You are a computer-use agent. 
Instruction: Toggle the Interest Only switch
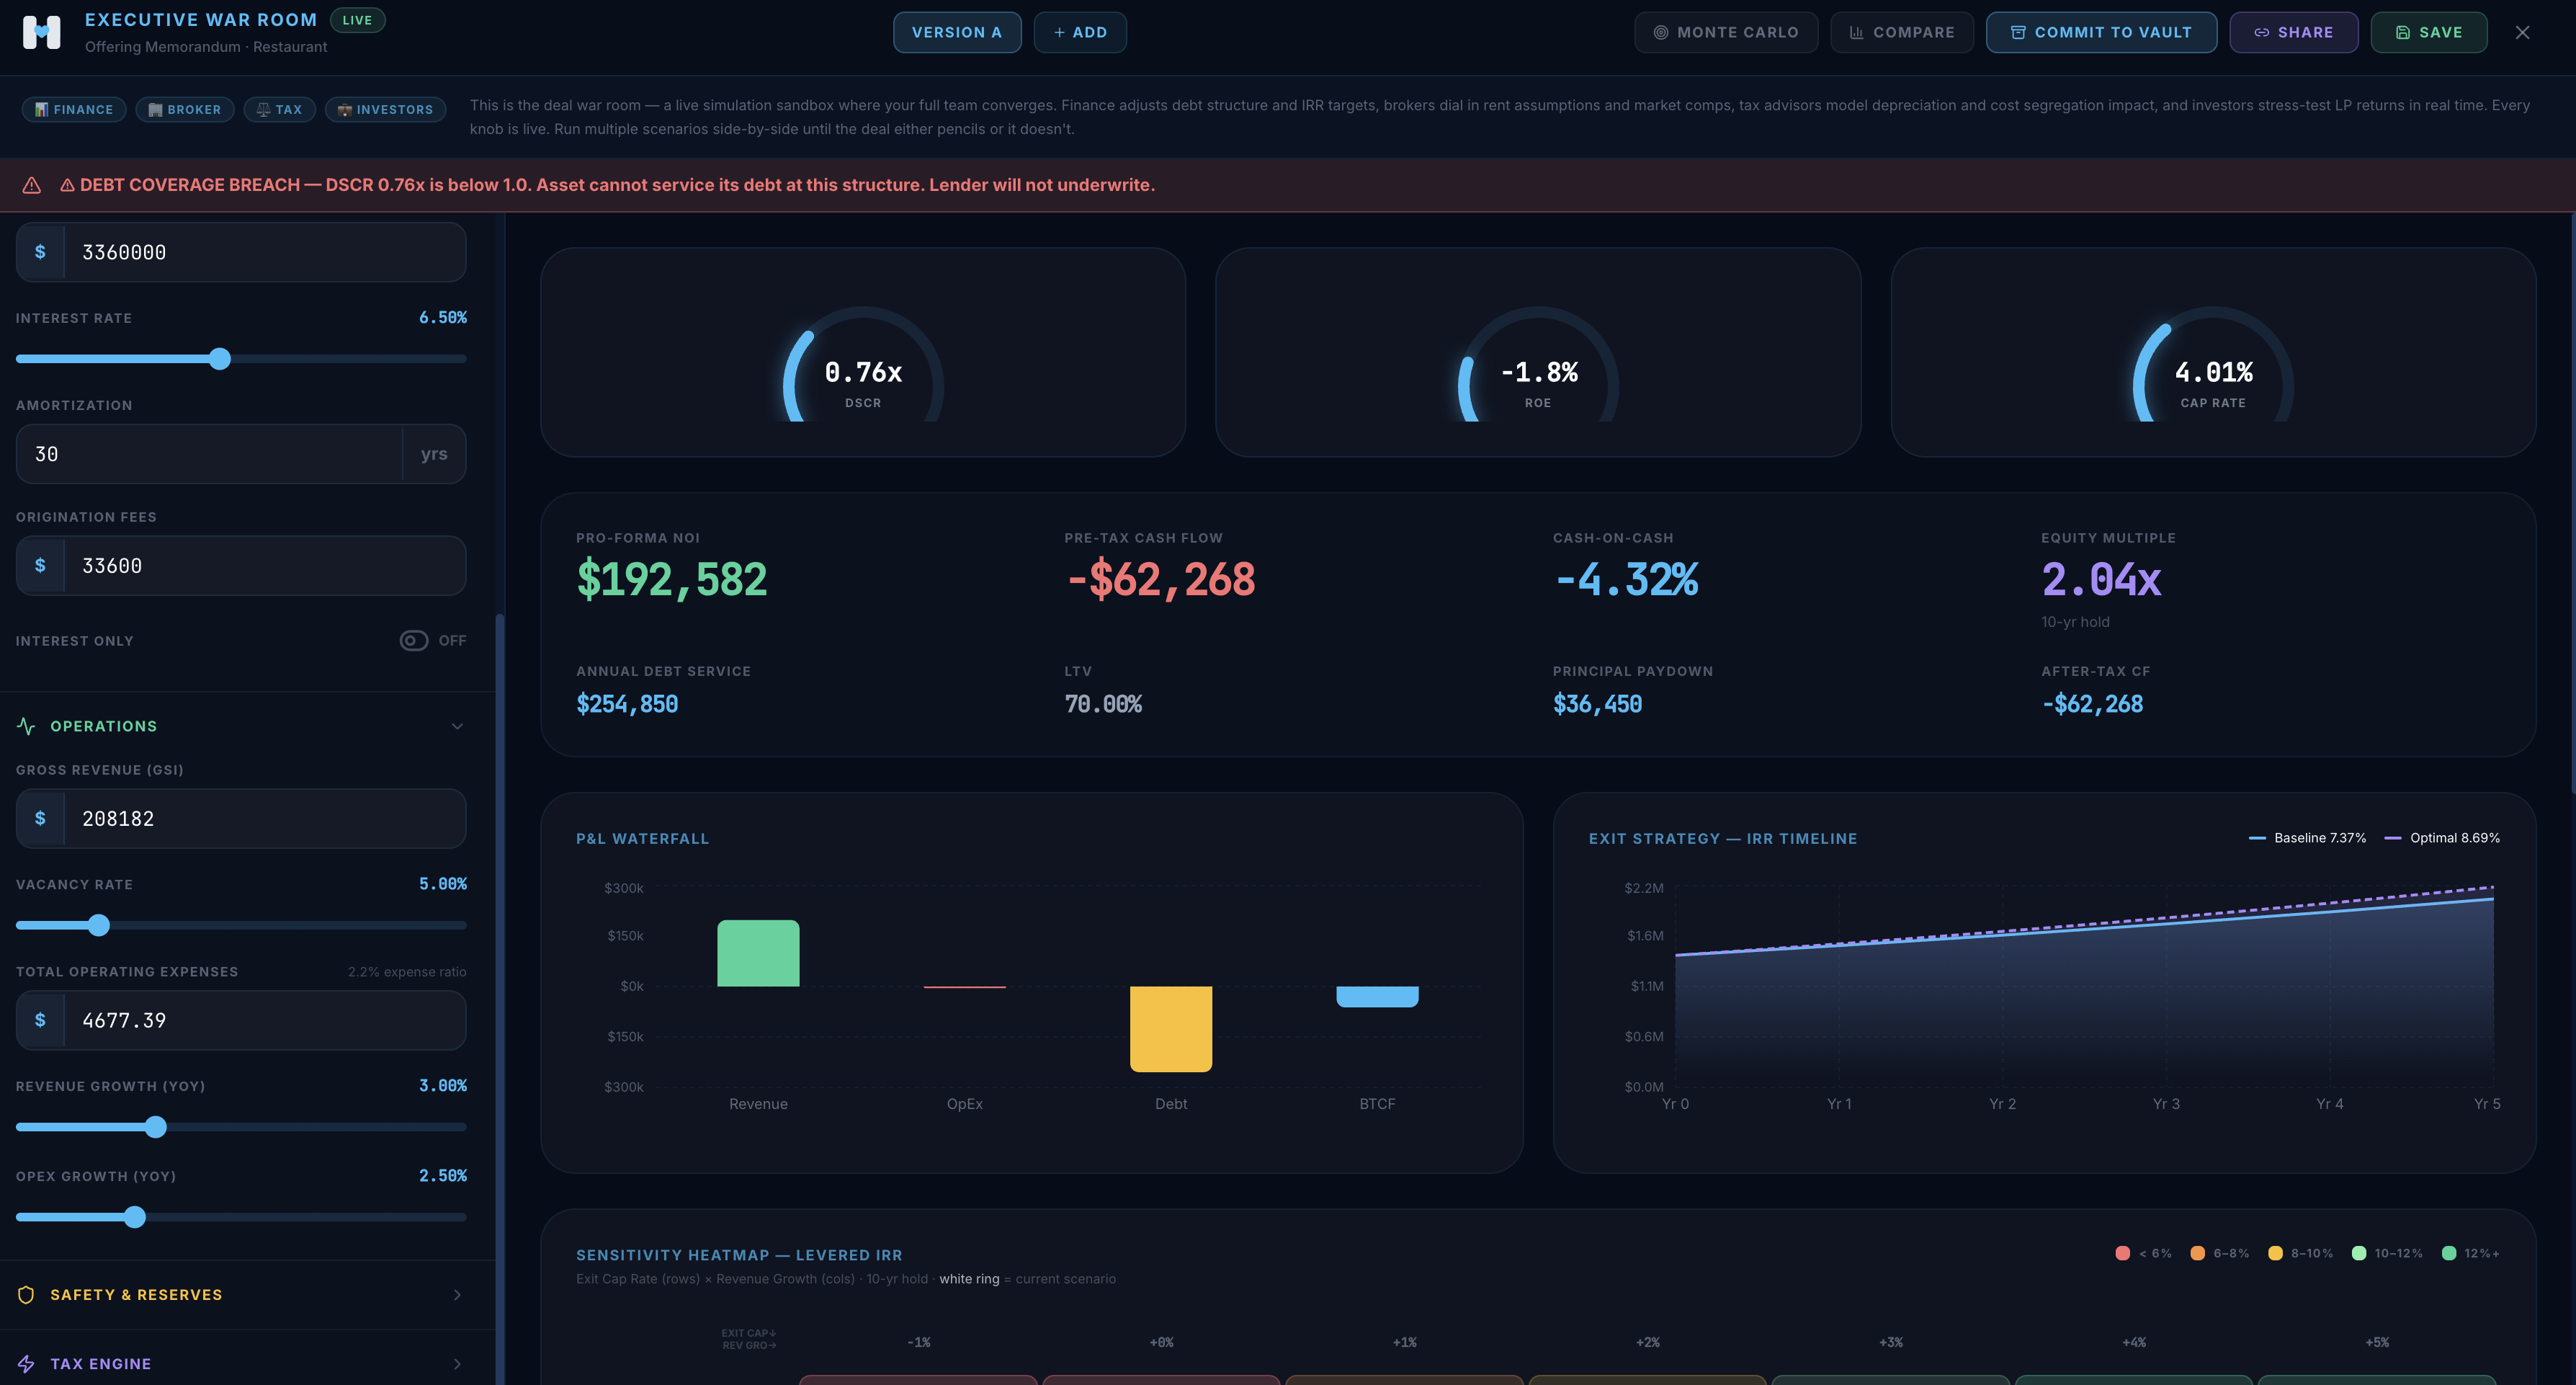click(414, 641)
